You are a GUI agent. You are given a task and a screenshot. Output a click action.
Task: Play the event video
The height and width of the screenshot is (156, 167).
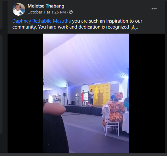[x=86, y=93]
